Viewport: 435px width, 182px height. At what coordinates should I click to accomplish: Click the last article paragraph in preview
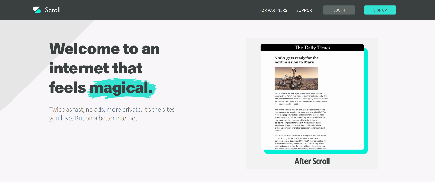point(300,142)
